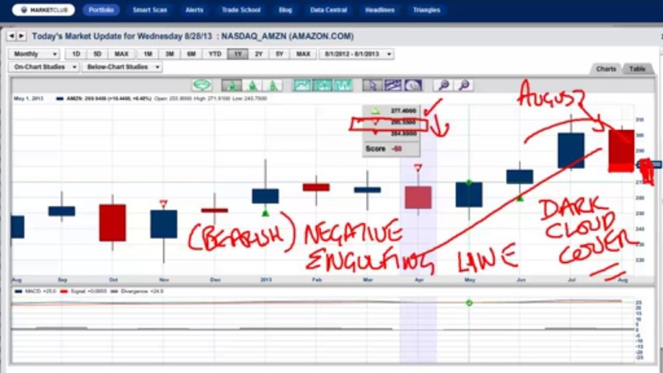Viewport: 663px width, 373px height.
Task: Select the MAX button beside 5D
Action: pyautogui.click(x=121, y=54)
